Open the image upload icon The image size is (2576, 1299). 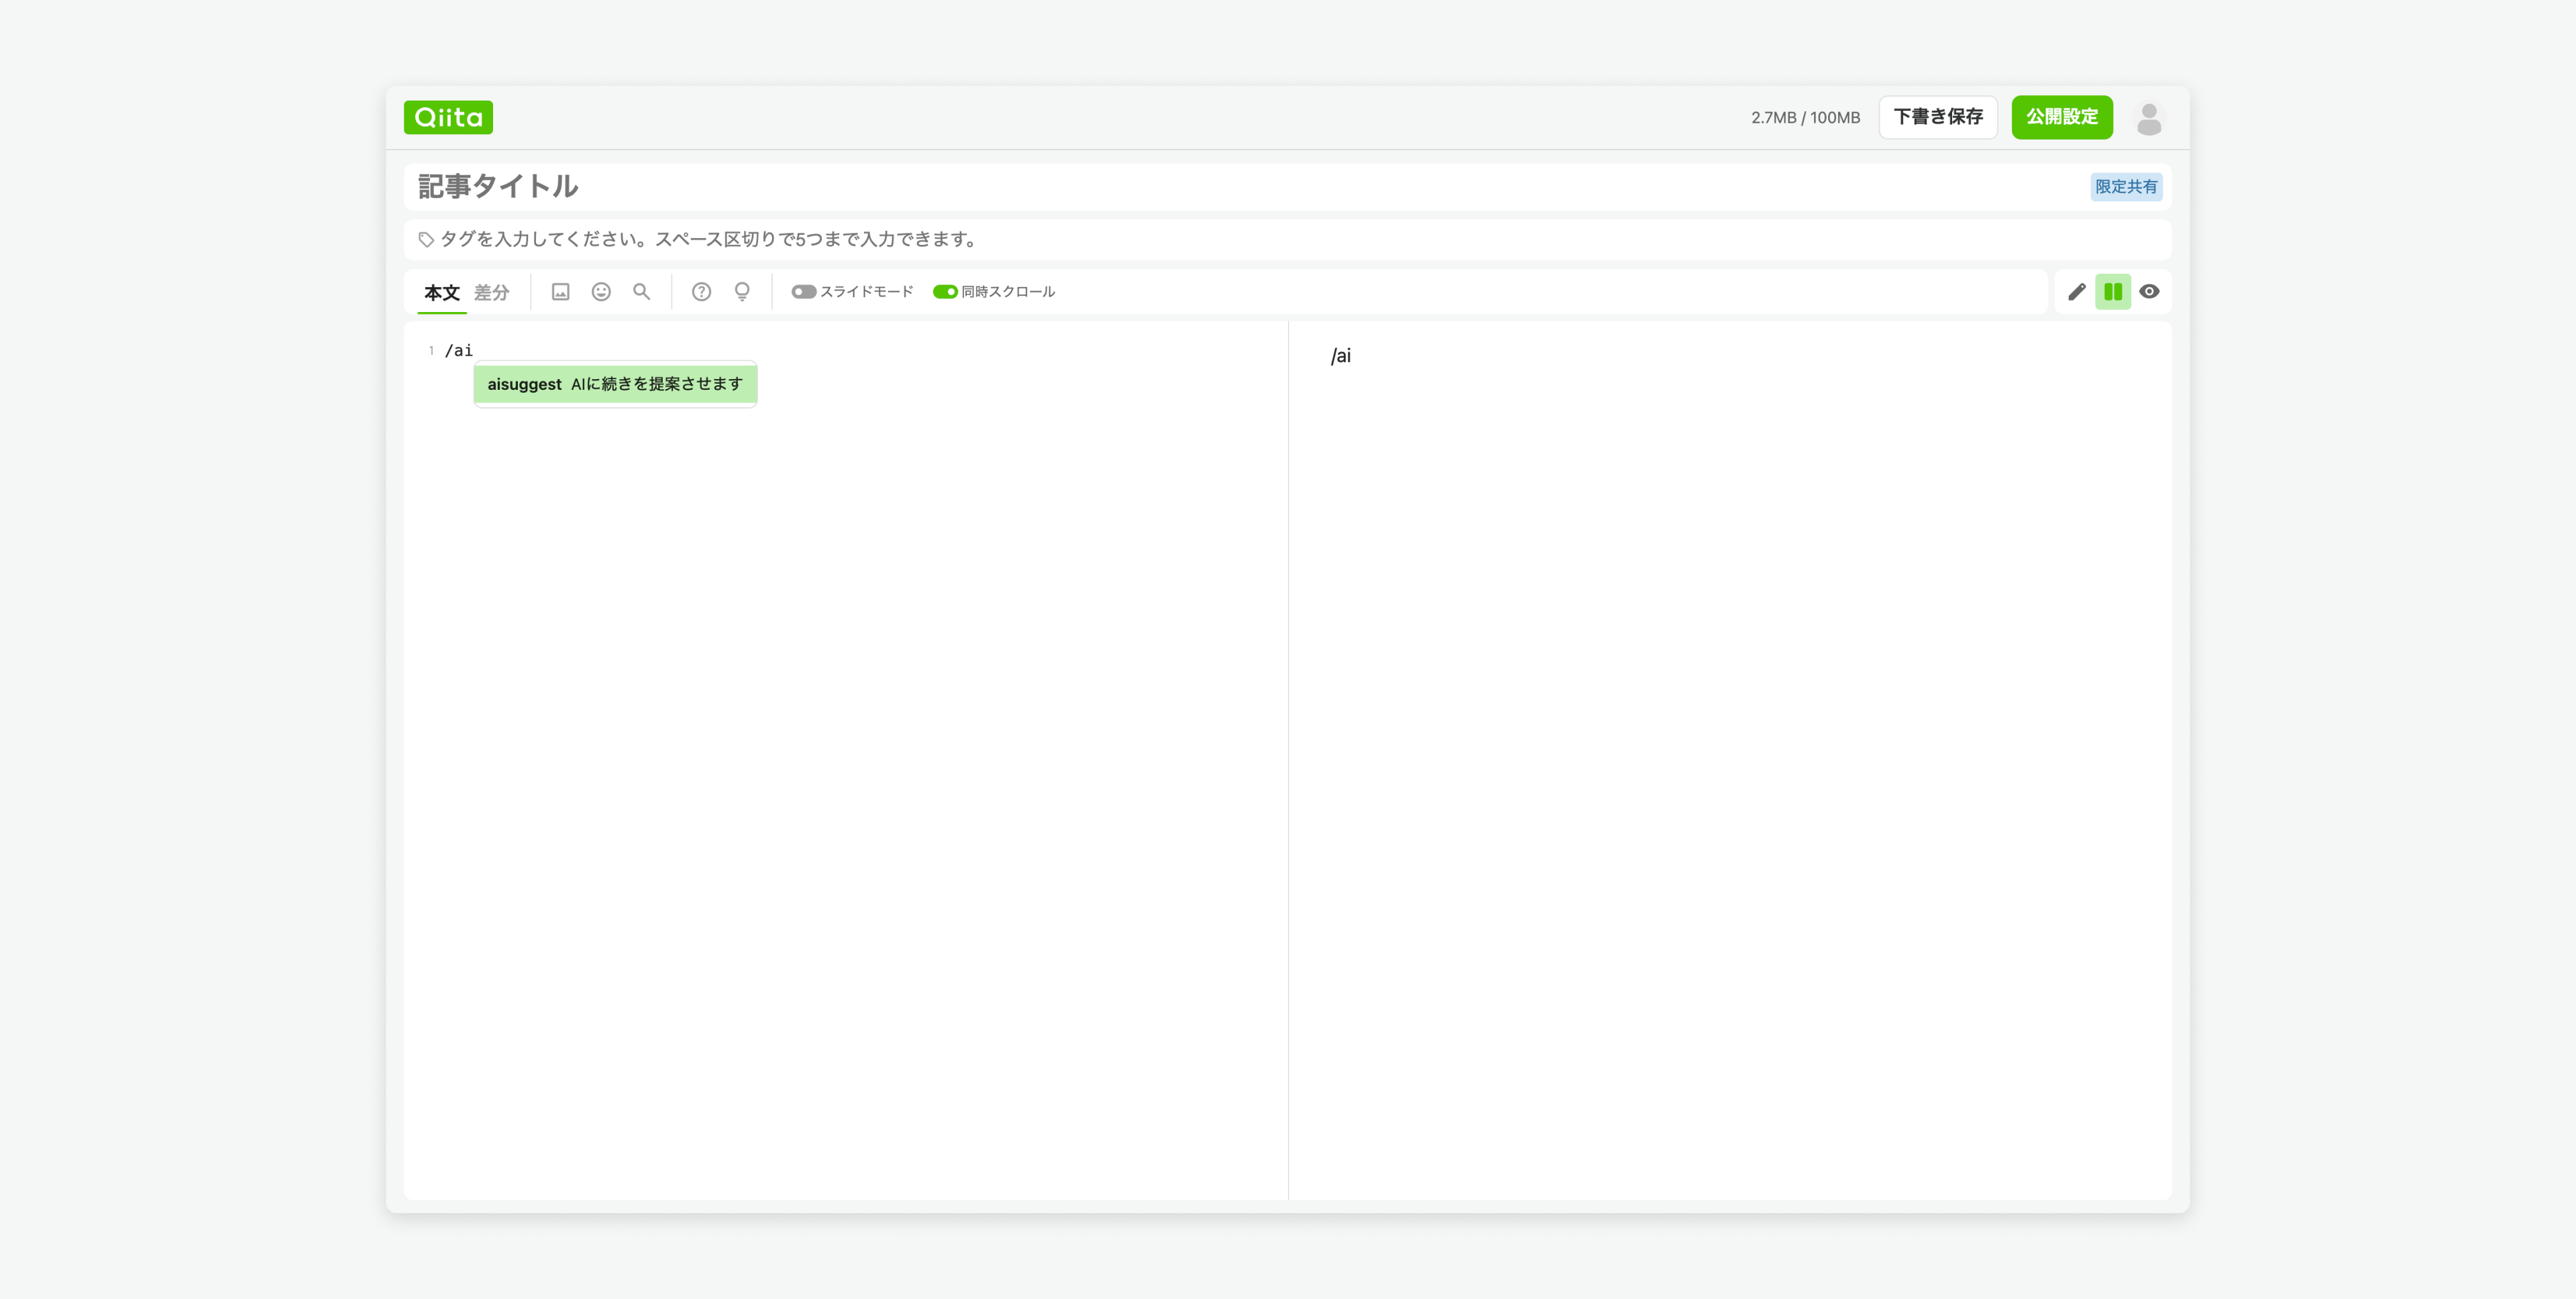pyautogui.click(x=560, y=292)
